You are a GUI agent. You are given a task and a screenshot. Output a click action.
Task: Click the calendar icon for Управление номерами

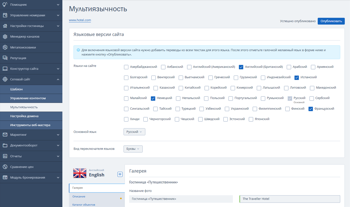pyautogui.click(x=5, y=15)
